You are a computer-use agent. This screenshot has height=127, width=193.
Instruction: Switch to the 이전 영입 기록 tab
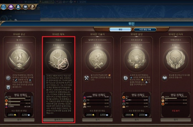tap(145, 29)
